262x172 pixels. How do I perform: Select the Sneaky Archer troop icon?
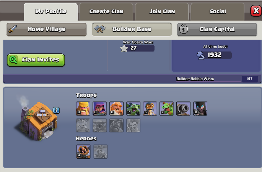click(100, 108)
